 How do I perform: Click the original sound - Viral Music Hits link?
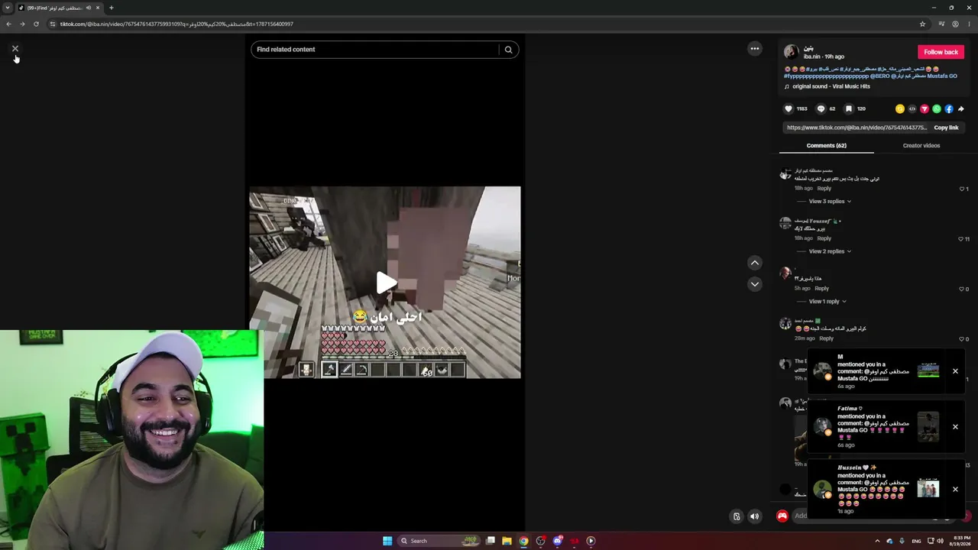tap(831, 86)
